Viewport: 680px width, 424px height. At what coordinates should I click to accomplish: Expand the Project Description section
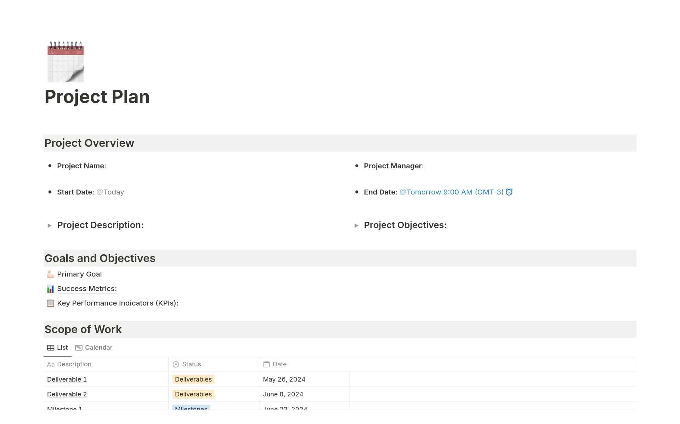(x=50, y=225)
